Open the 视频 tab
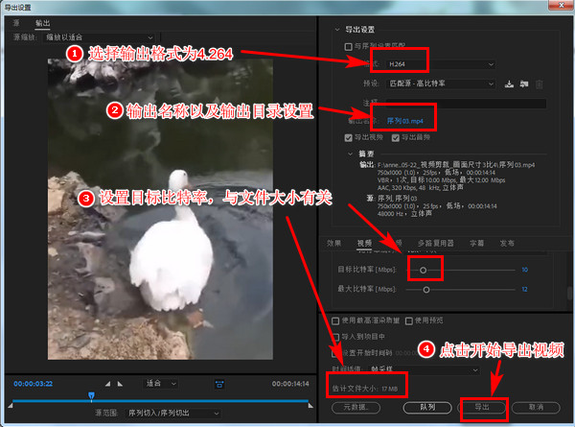This screenshot has height=427, width=575. [x=364, y=243]
